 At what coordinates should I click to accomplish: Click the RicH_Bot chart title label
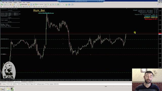tap(39, 11)
